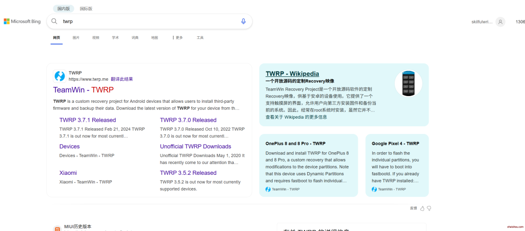Open the Devices sublink
The width and height of the screenshot is (525, 231).
tap(69, 147)
